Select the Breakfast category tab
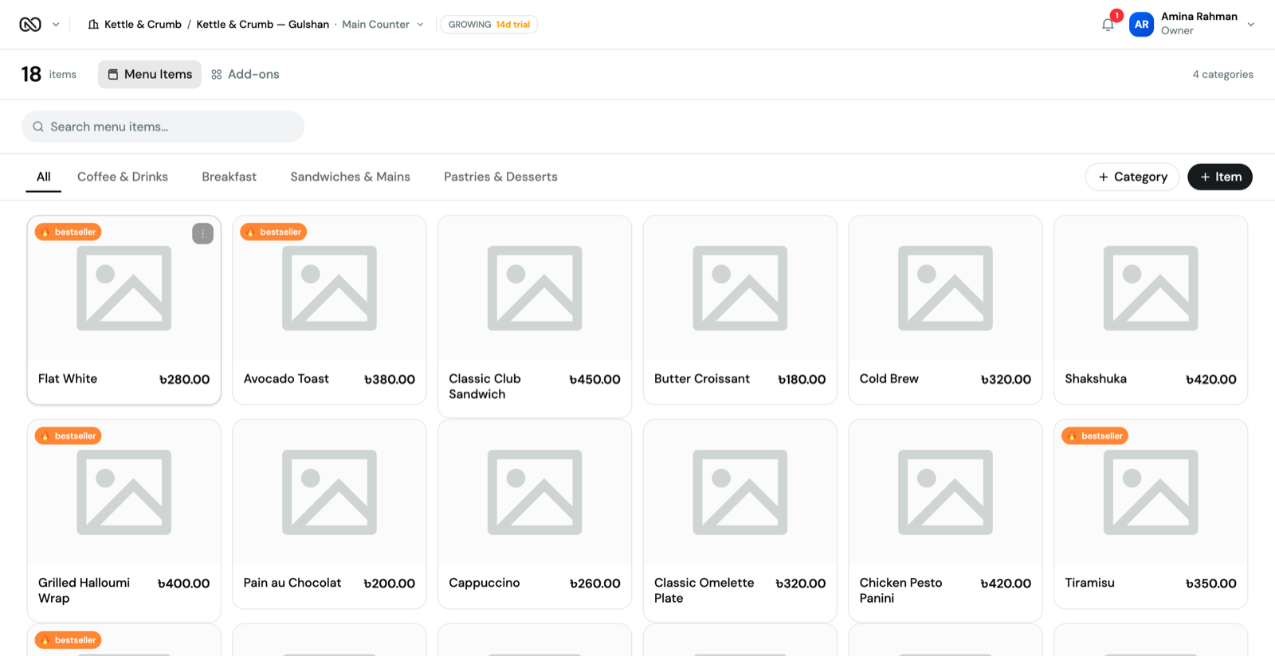1275x656 pixels. [229, 177]
